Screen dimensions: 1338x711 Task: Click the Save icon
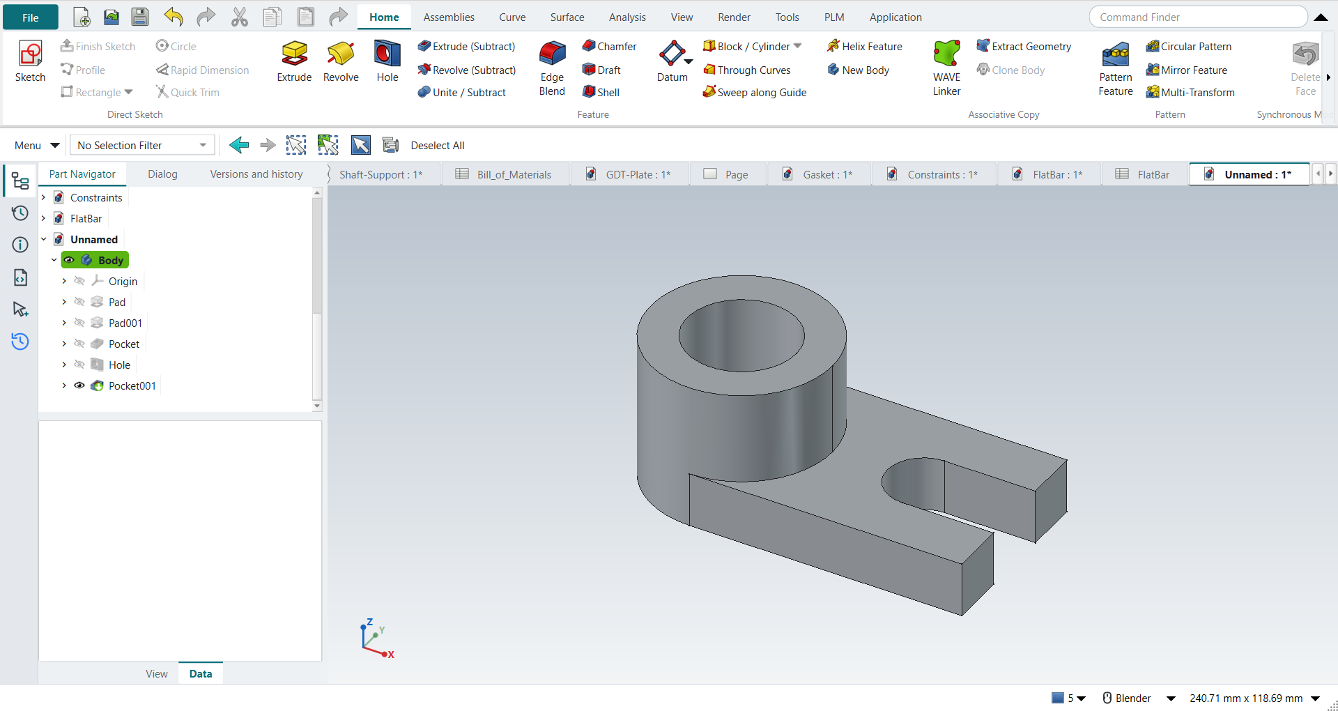point(140,17)
